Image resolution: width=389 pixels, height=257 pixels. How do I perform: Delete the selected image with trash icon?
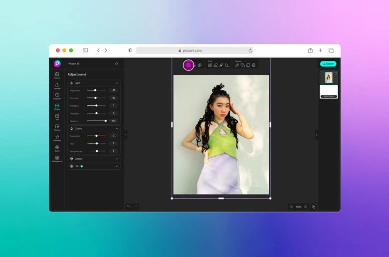[x=253, y=65]
